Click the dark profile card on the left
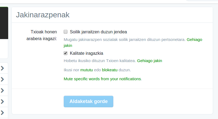Screen dimensions: 218x119 (4, 23)
